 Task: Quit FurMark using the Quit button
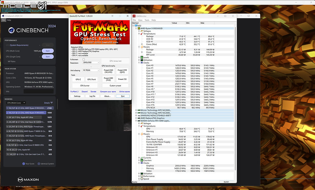tap(123, 96)
